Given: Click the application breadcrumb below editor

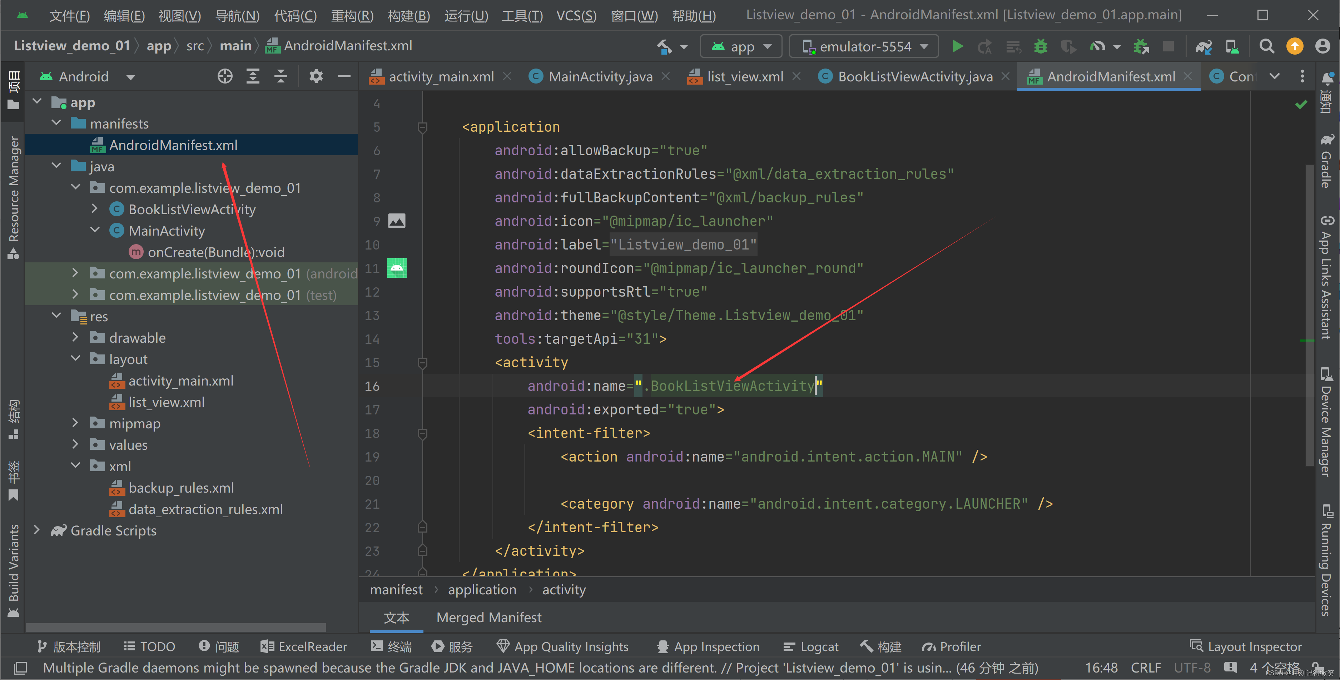Looking at the screenshot, I should pyautogui.click(x=482, y=590).
